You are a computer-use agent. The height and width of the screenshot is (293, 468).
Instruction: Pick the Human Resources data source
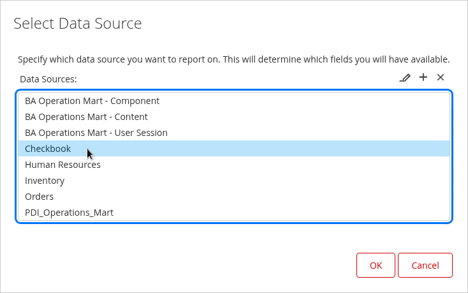coord(62,165)
